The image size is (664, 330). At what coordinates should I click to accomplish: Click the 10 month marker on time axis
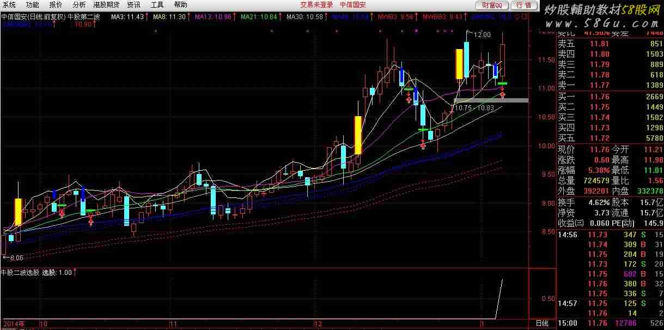coord(44,324)
